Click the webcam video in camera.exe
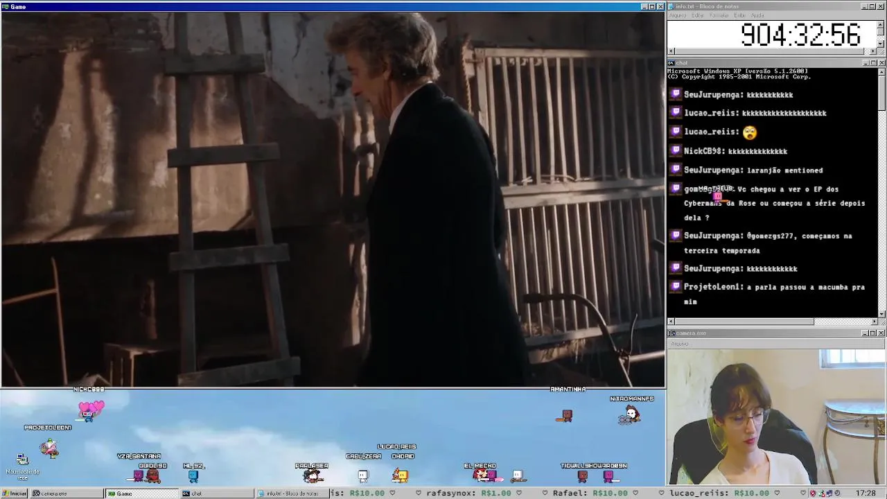 pyautogui.click(x=776, y=417)
